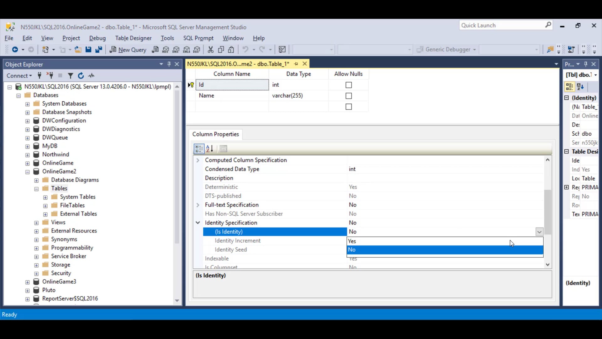The height and width of the screenshot is (339, 602).
Task: Click the Filter icon in Object Explorer
Action: 70,75
